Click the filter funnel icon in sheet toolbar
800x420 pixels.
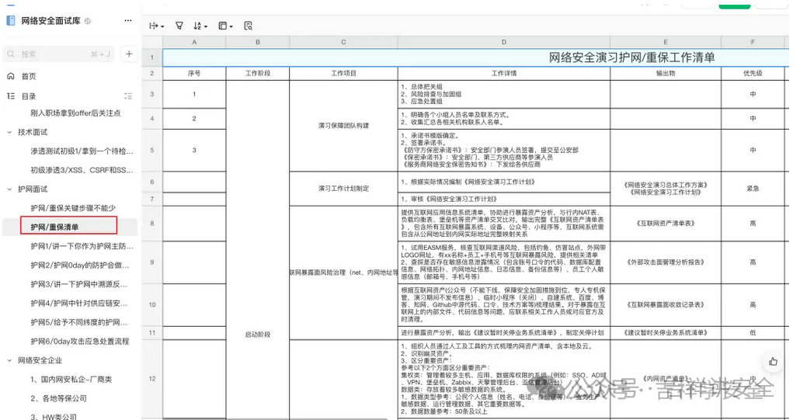tap(179, 26)
